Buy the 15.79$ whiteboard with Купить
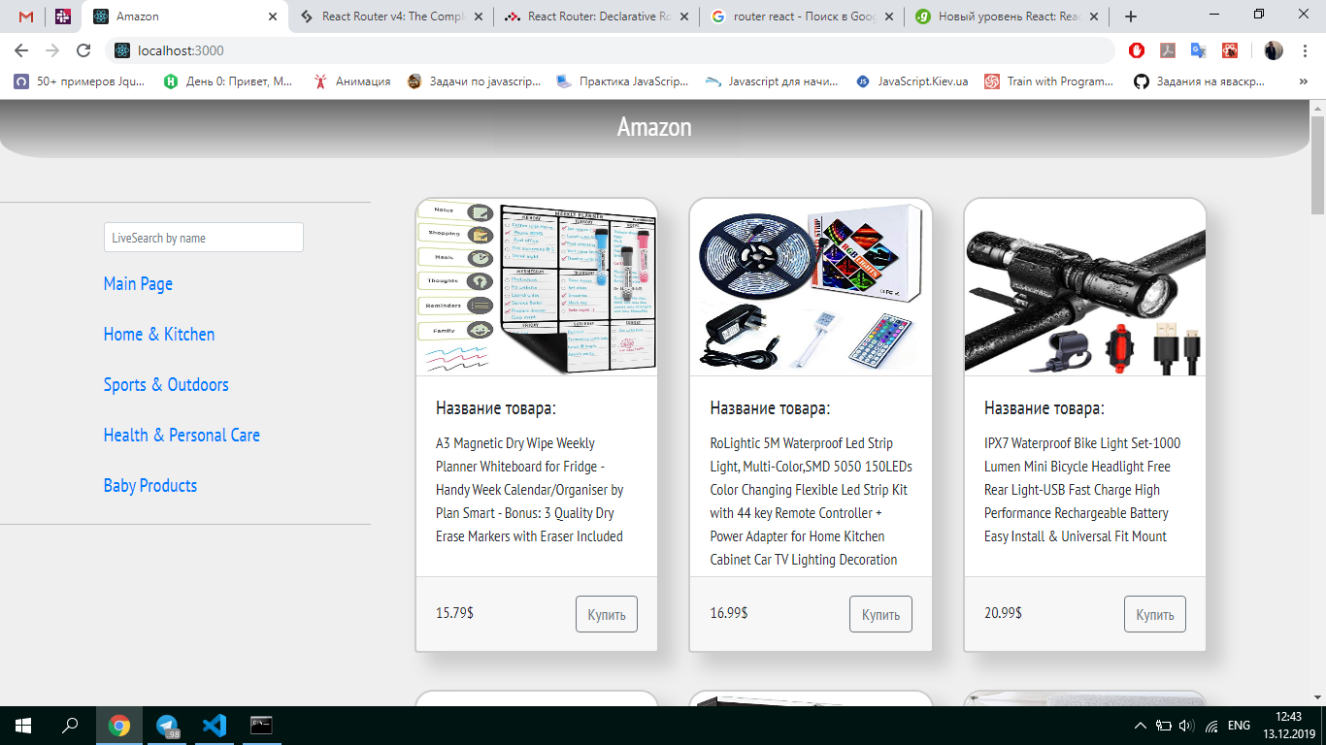 coord(607,614)
